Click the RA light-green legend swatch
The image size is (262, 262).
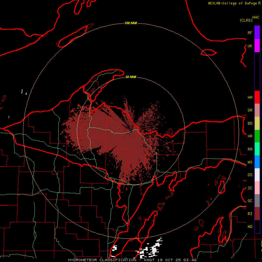point(257,149)
